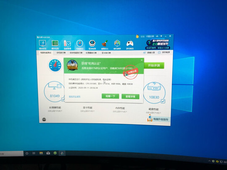Screen dimensions: 227x170
Task: Open the 驱动检测 driver detection icon
Action: point(92,43)
